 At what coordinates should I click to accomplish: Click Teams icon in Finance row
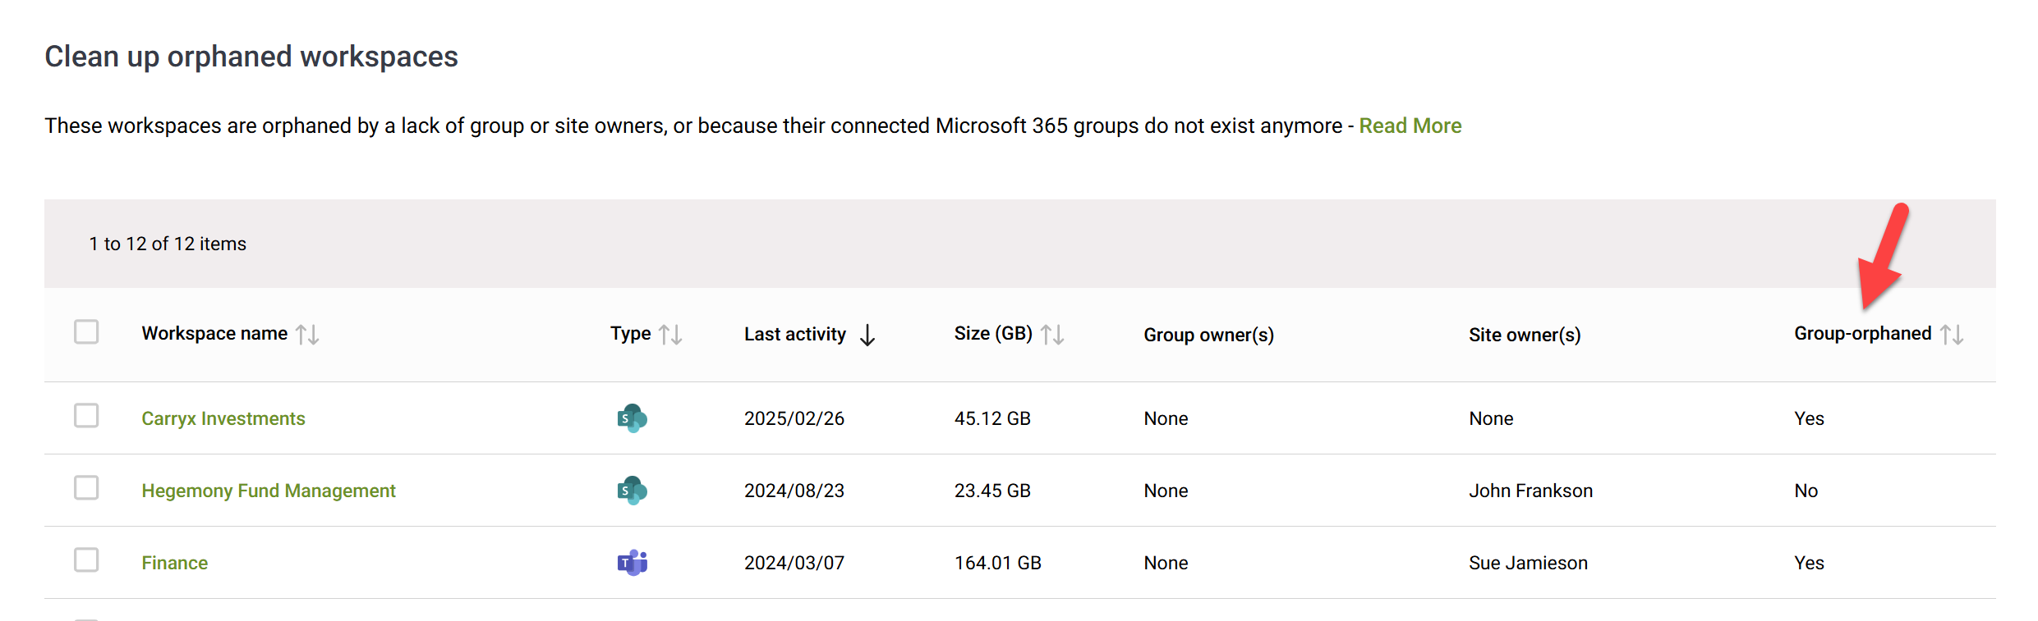632,563
